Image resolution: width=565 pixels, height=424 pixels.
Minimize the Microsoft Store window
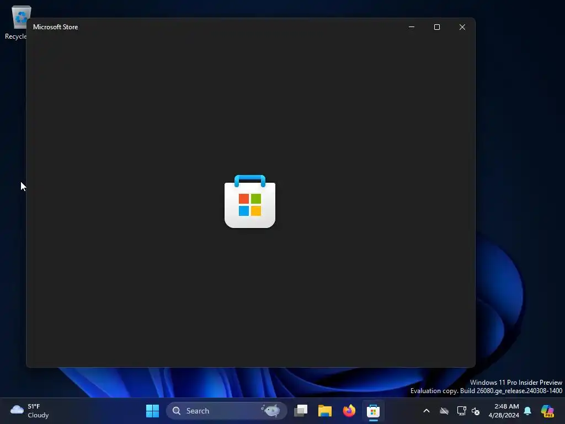(x=412, y=27)
